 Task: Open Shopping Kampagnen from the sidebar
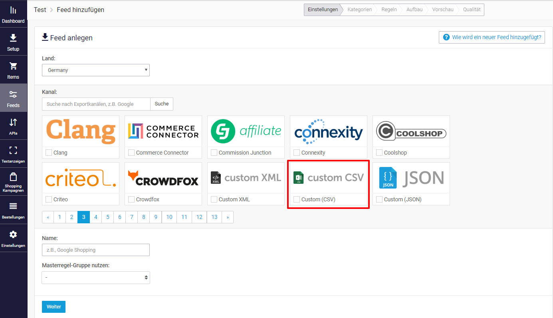[x=13, y=182]
